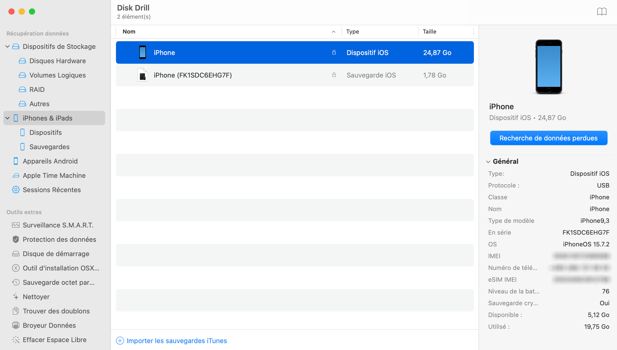Toggle visibility of iPhone lock icon
The image size is (617, 350).
click(334, 52)
